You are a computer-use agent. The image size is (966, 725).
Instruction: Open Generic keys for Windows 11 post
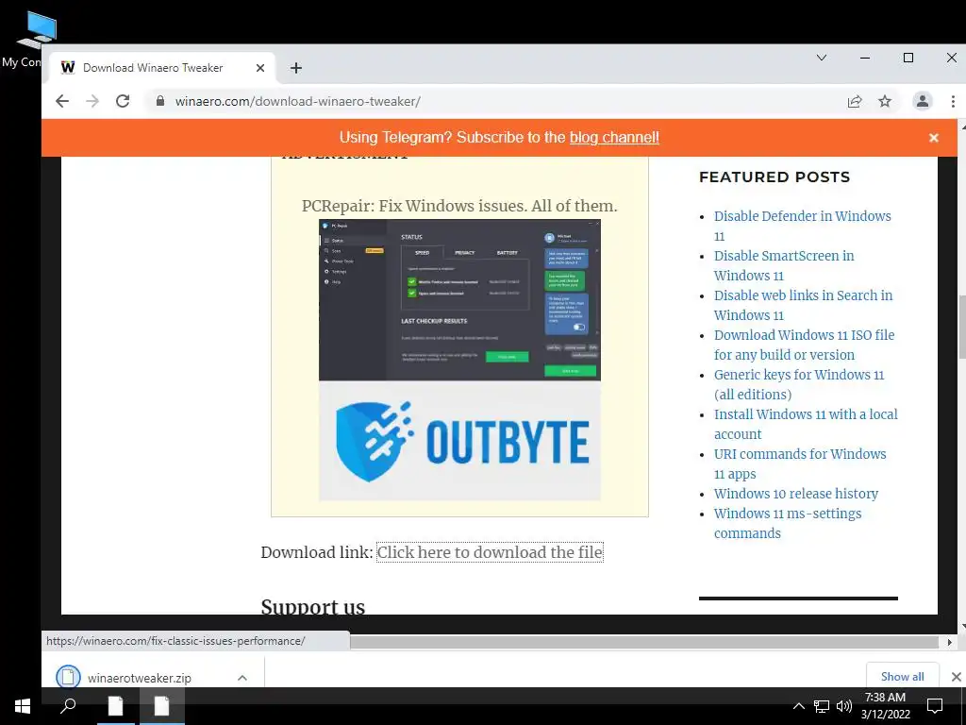[x=799, y=384]
